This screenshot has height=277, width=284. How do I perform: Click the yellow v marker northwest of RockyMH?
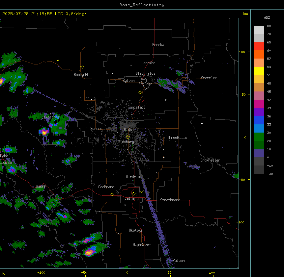(x=58, y=61)
